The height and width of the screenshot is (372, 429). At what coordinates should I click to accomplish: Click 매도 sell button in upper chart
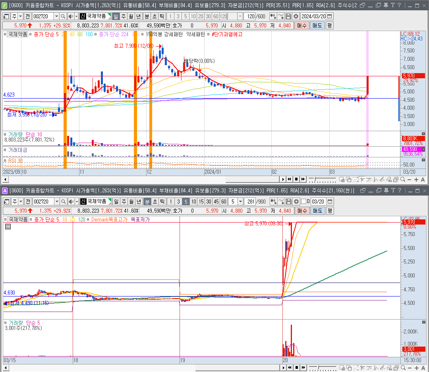click(317, 25)
